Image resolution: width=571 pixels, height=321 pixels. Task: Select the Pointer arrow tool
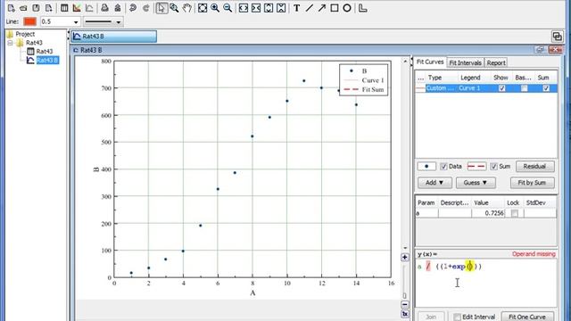161,8
